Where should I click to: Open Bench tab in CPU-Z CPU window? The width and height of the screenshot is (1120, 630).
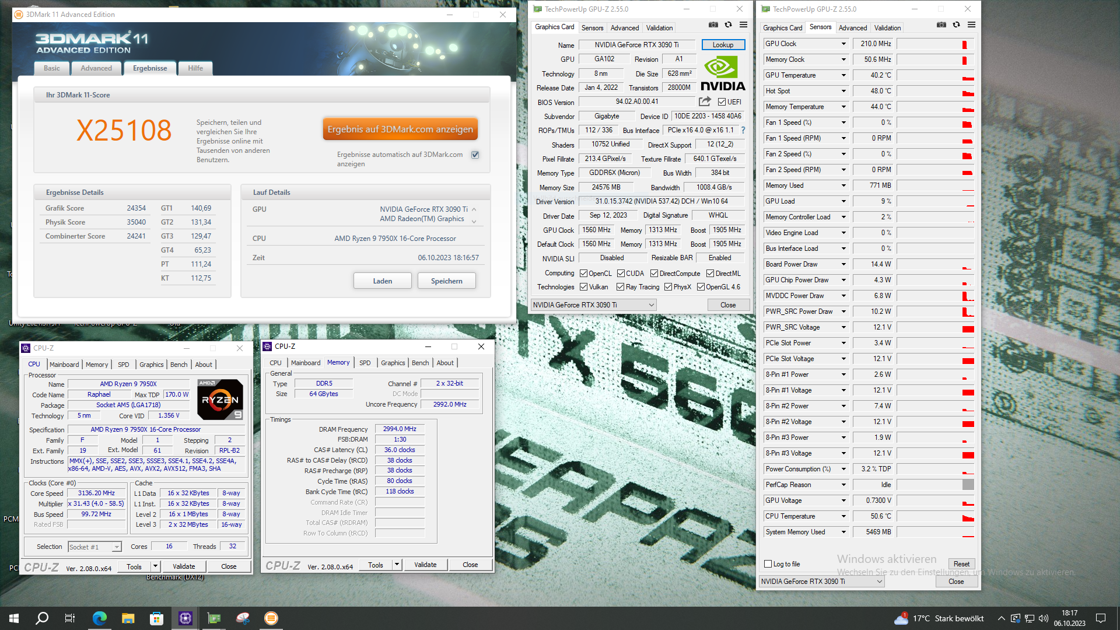coord(178,365)
